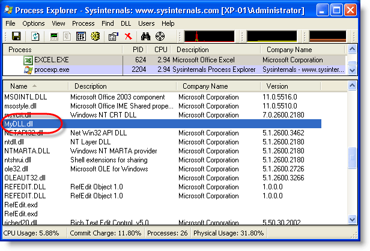Image resolution: width=370 pixels, height=251 pixels.
Task: Sort the process list by PID column
Action: [x=138, y=50]
